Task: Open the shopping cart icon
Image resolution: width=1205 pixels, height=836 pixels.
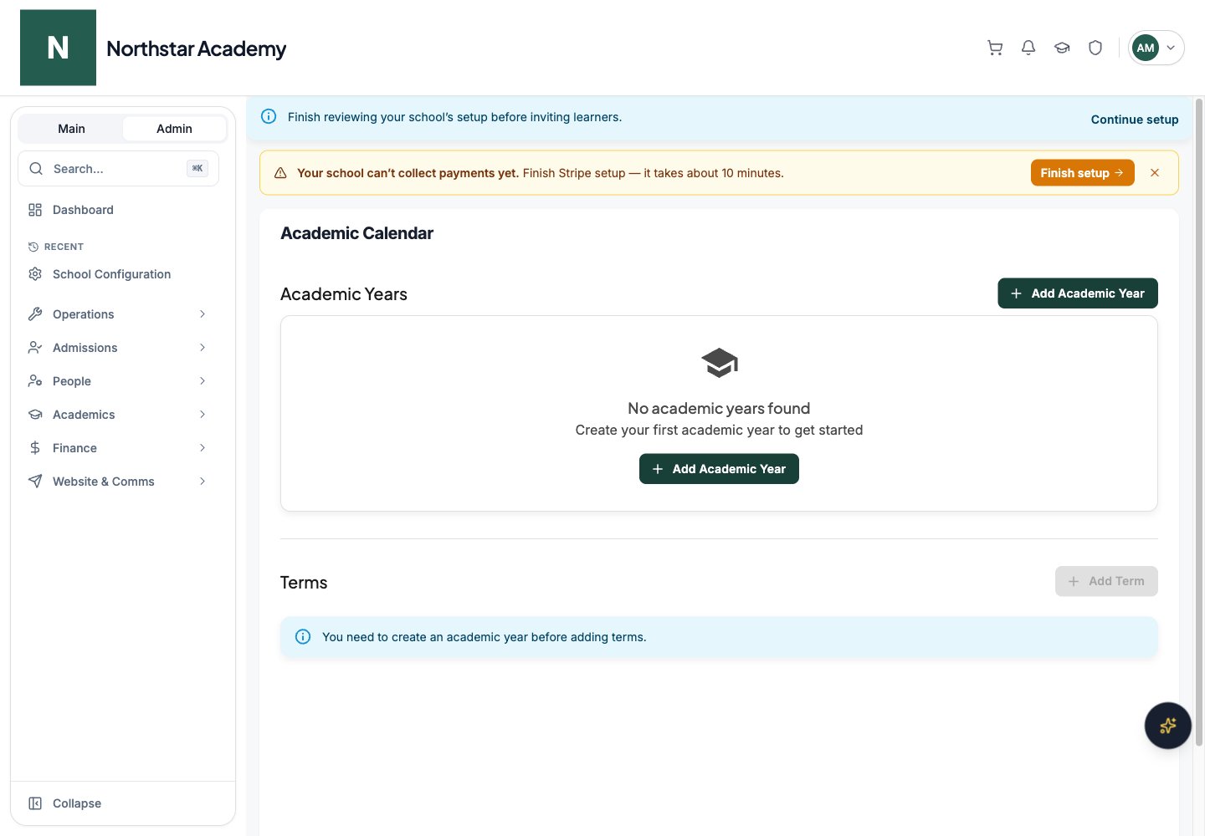Action: [995, 48]
